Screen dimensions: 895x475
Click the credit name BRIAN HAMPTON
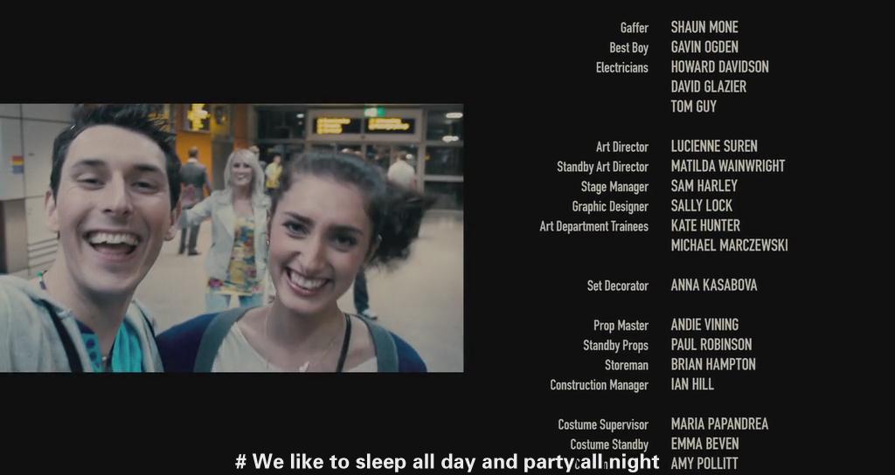[x=712, y=365]
